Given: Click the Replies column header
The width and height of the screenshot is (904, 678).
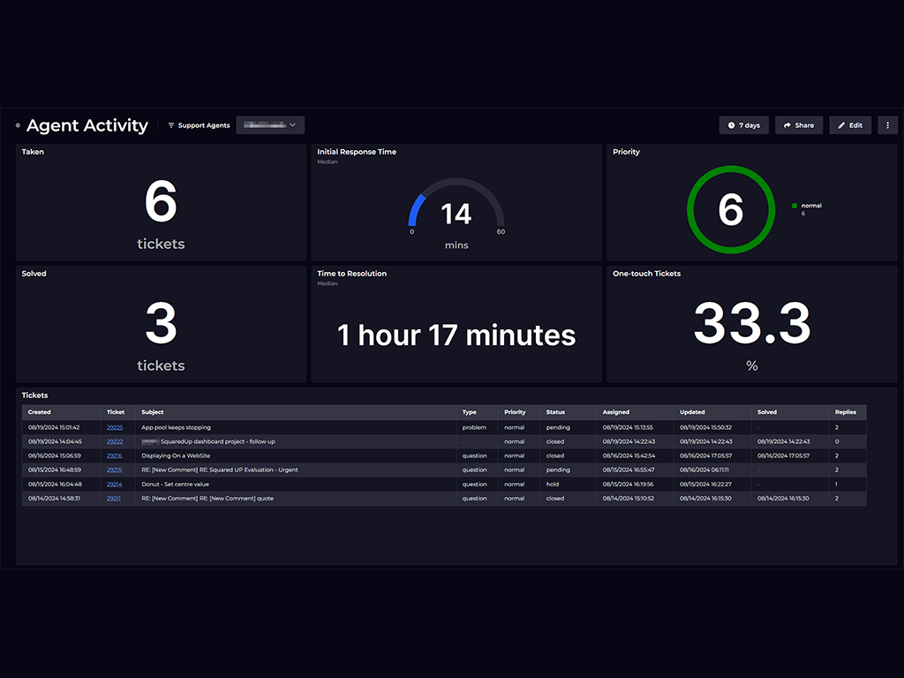Looking at the screenshot, I should click(845, 412).
